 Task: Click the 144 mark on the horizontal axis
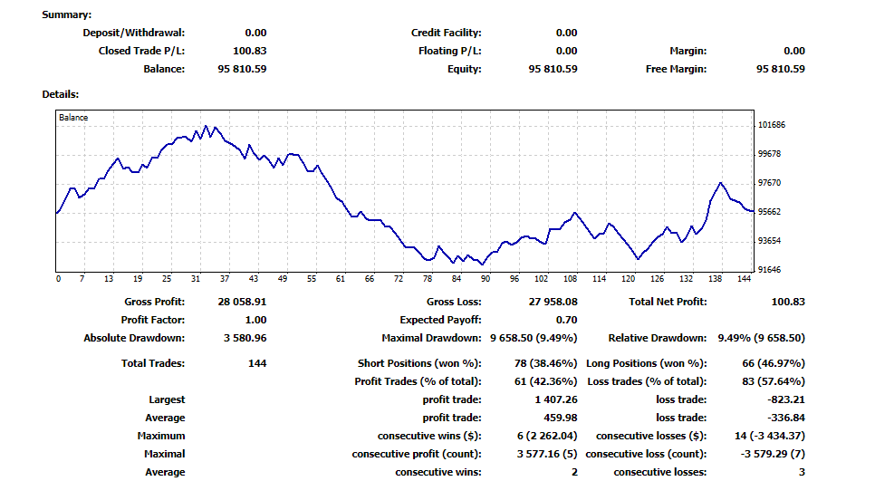click(x=745, y=279)
